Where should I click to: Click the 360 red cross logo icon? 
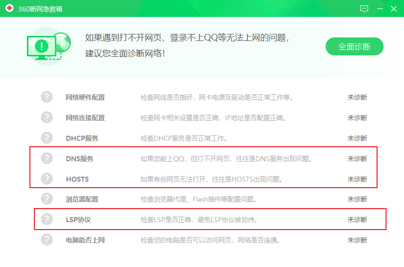point(9,8)
